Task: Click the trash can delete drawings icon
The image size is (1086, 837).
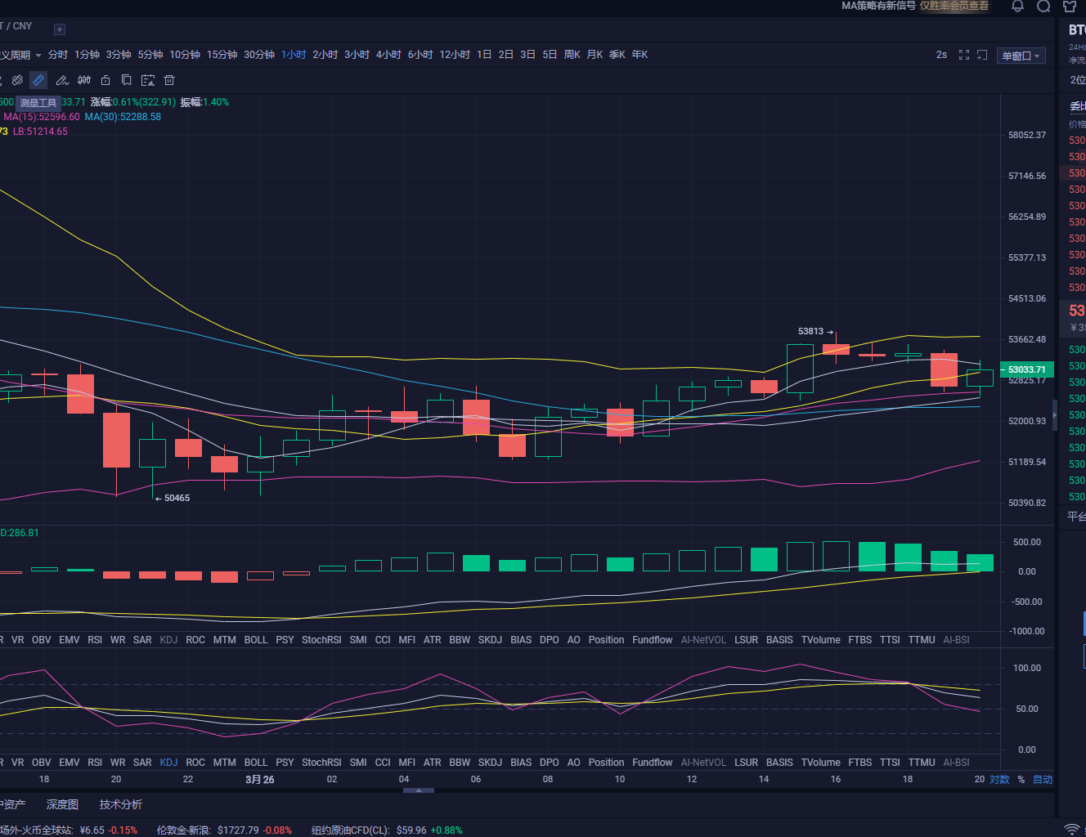Action: click(x=169, y=80)
